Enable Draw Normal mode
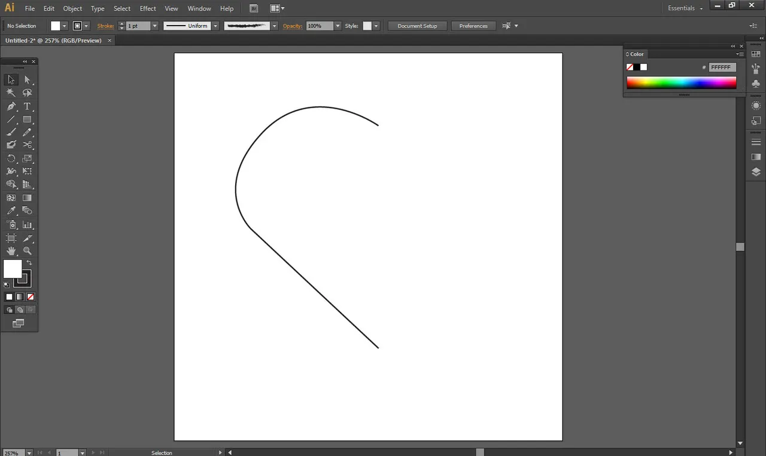766x456 pixels. (x=9, y=310)
